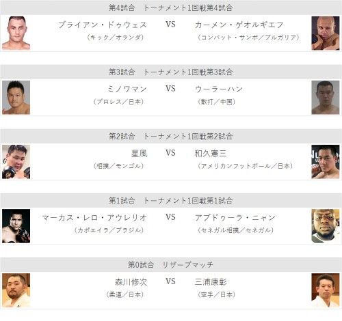Viewport: 342px width, 321px height.
Task: Select the 和久憲三 fighter name
Action: coord(211,153)
